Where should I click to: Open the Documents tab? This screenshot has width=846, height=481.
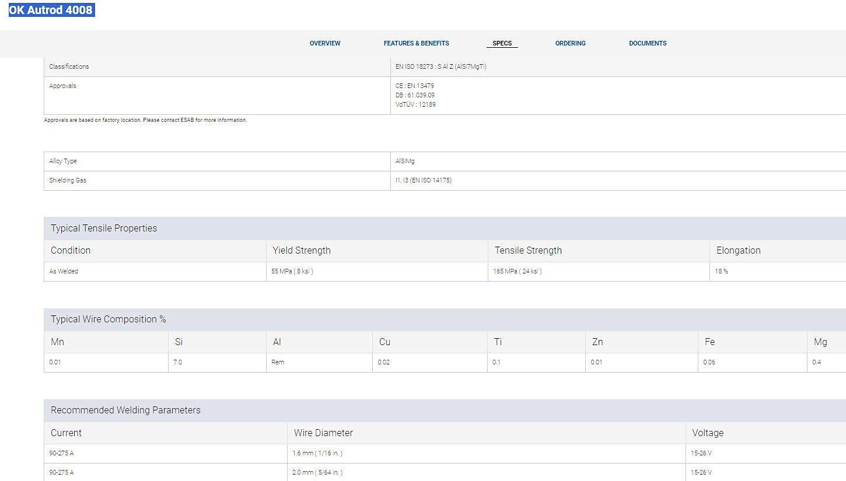648,43
